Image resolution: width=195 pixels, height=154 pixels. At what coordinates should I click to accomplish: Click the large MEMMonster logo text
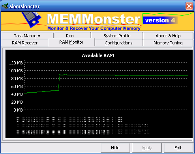pos(94,19)
